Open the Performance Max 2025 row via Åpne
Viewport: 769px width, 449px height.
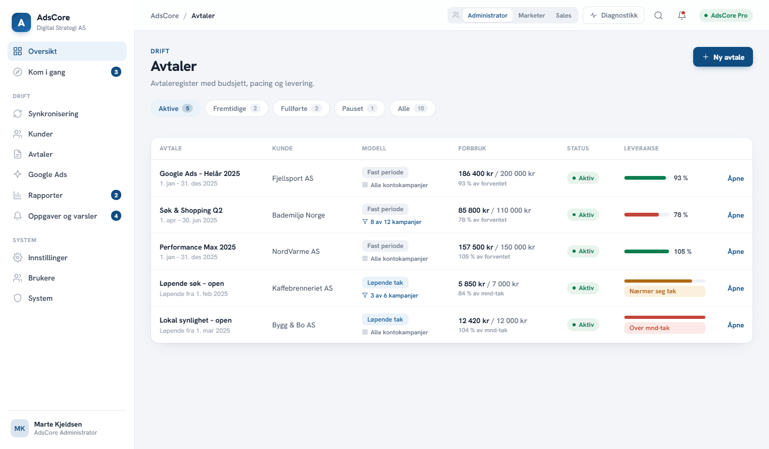(x=735, y=251)
